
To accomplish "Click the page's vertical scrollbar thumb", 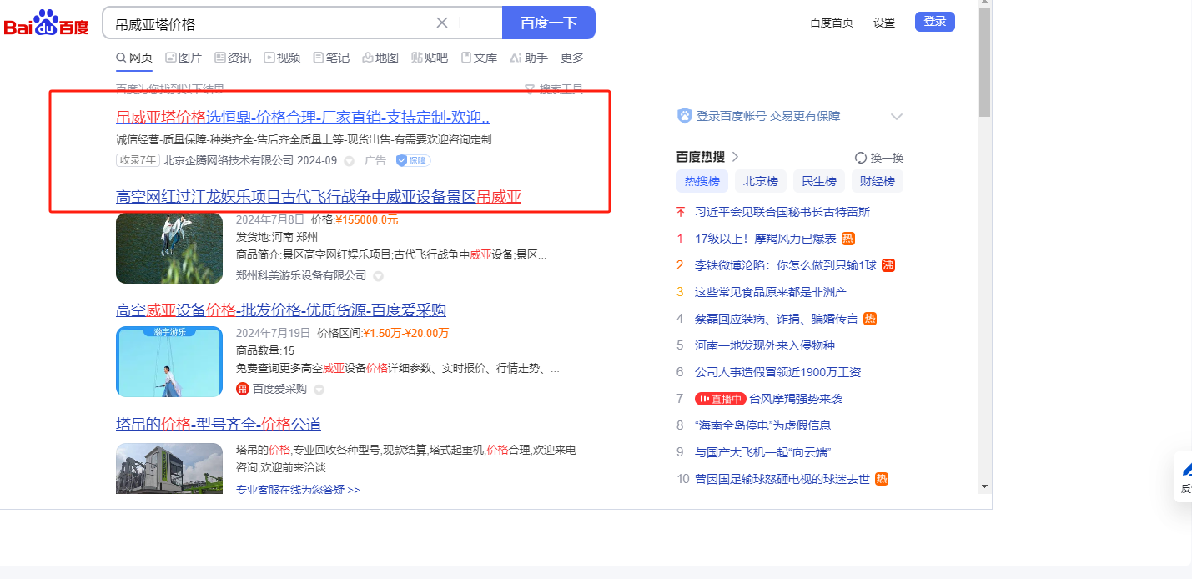I will tap(984, 63).
